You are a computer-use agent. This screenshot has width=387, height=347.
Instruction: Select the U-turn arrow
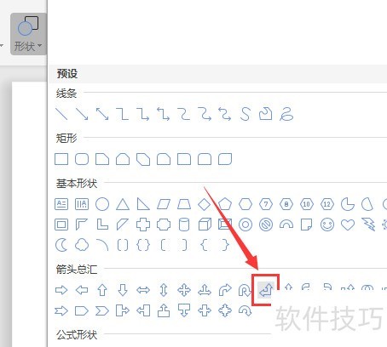pos(245,290)
